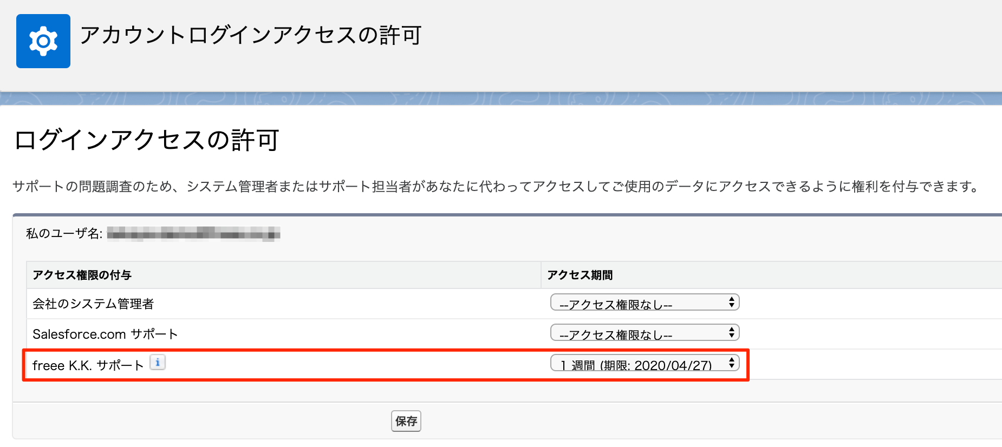Viewport: 1002px width, 447px height.
Task: Open the 1 週間 (期限: 2020/04/27) dropdown
Action: point(645,363)
